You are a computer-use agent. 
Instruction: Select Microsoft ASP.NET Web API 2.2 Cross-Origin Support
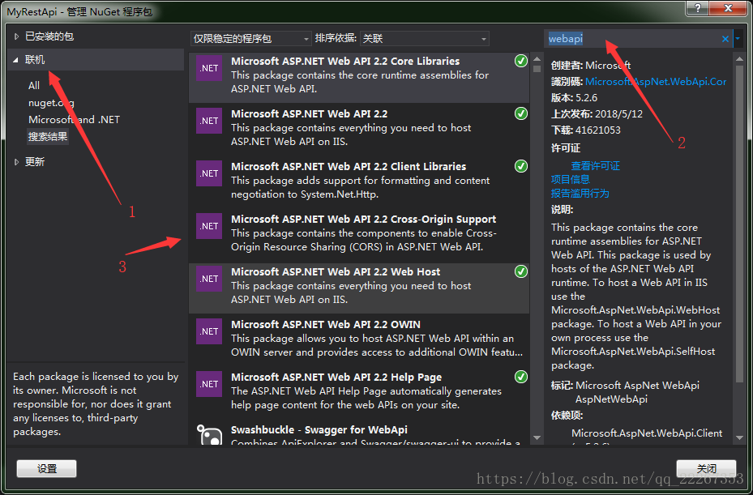359,235
